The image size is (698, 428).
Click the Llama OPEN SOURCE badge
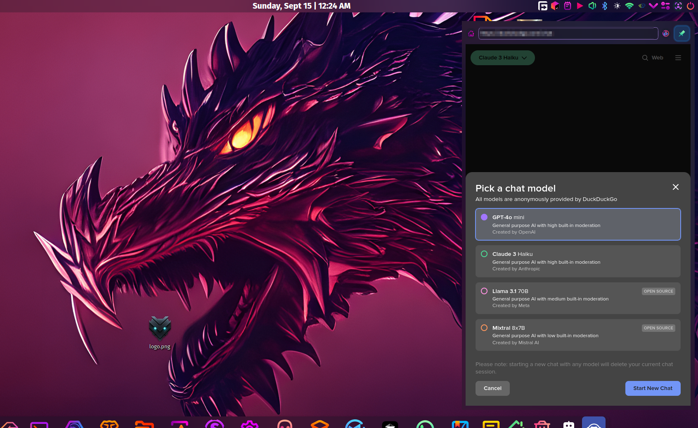[x=658, y=291]
